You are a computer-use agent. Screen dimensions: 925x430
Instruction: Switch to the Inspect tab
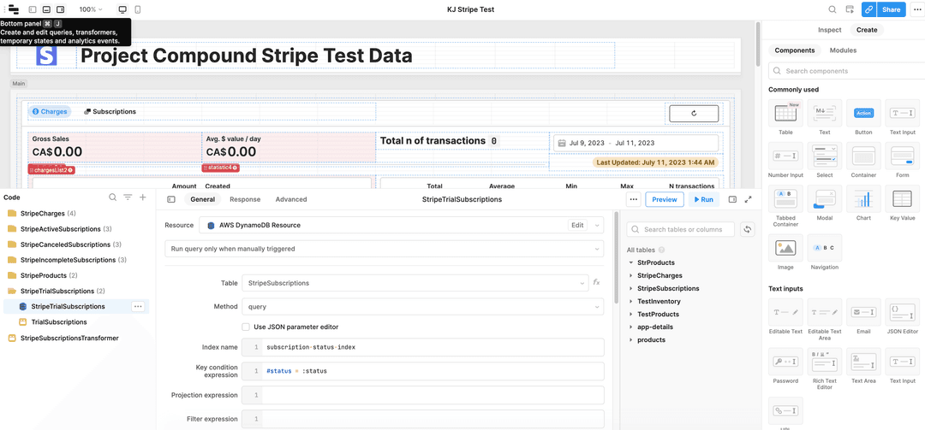pyautogui.click(x=829, y=30)
